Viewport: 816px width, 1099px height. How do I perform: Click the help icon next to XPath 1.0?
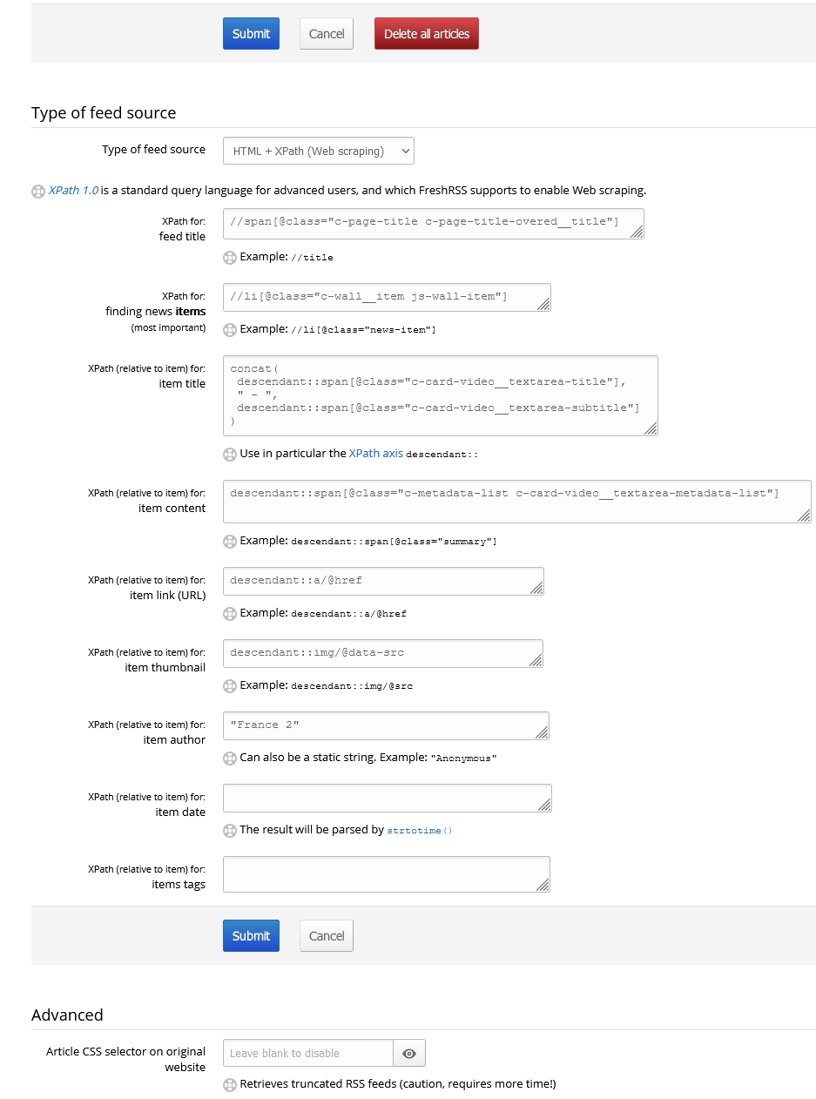point(38,190)
